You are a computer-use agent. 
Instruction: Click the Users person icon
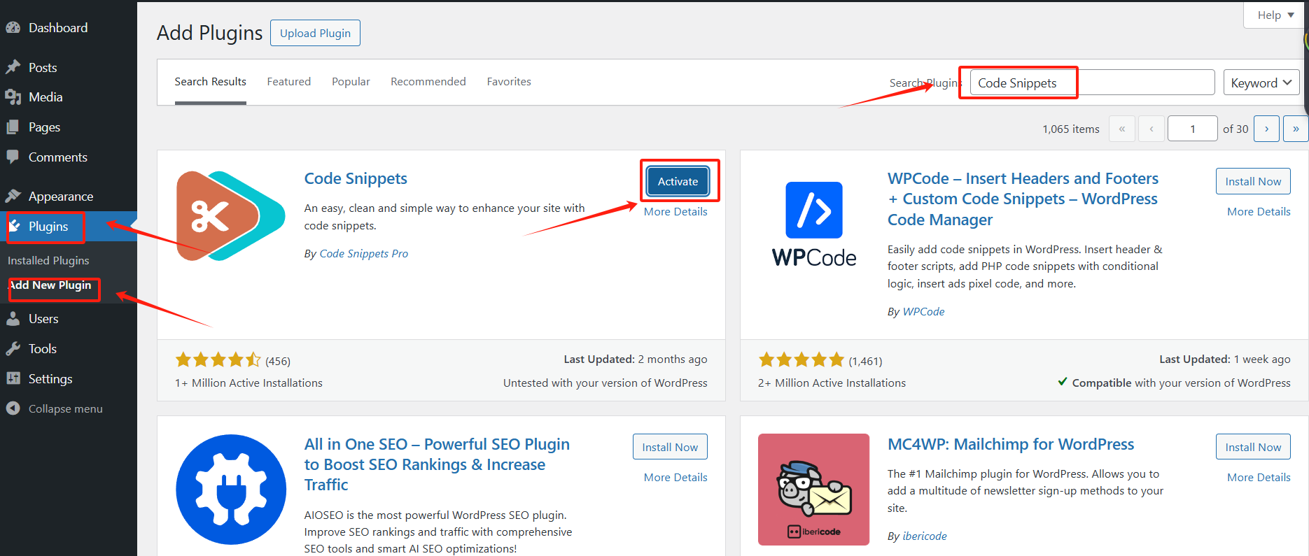coord(13,319)
